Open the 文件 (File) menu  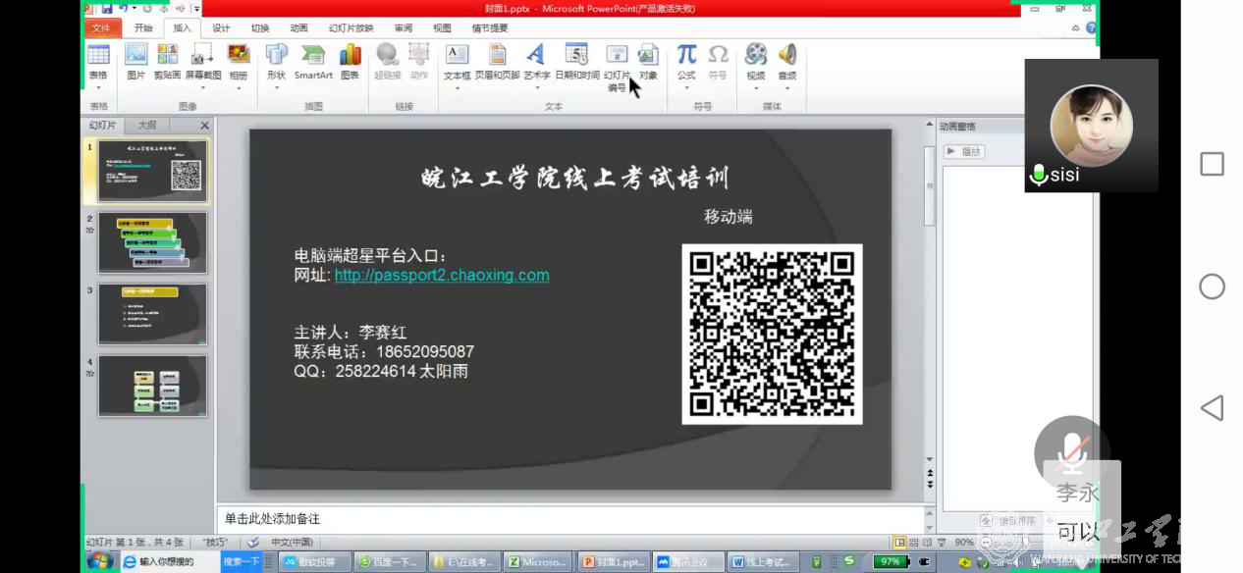(100, 27)
